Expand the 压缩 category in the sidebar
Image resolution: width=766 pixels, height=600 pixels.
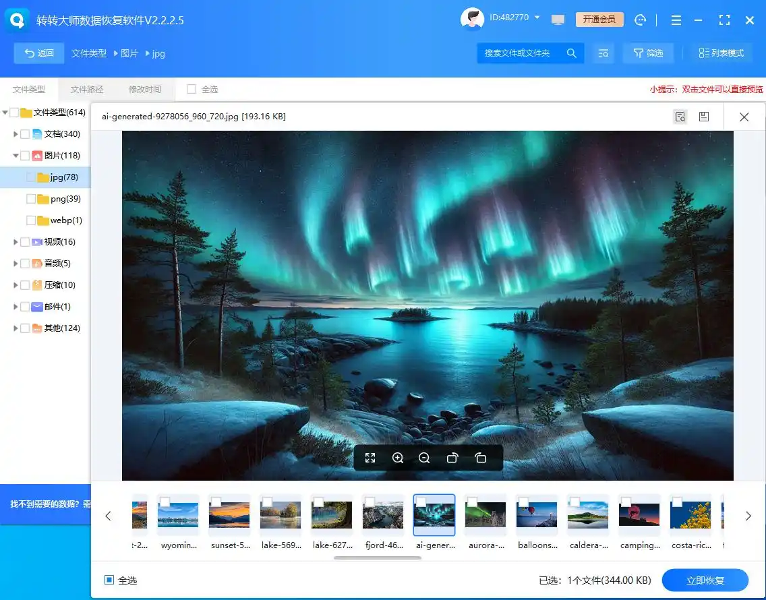point(15,285)
